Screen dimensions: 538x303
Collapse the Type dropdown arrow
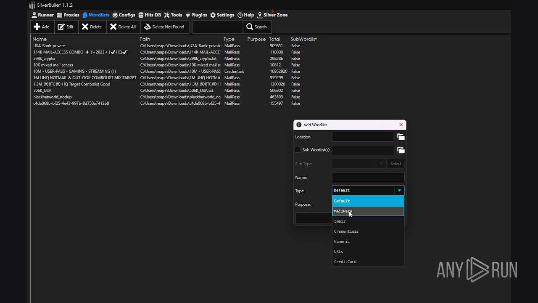point(399,191)
